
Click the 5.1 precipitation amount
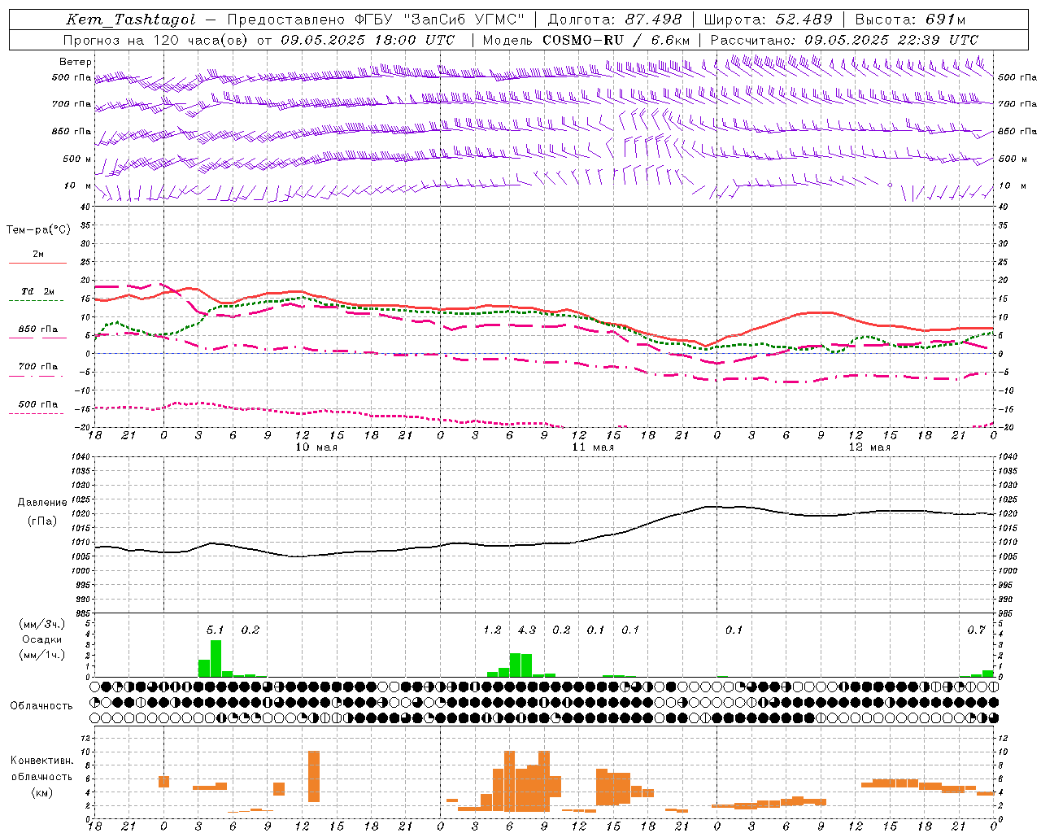[x=215, y=630]
